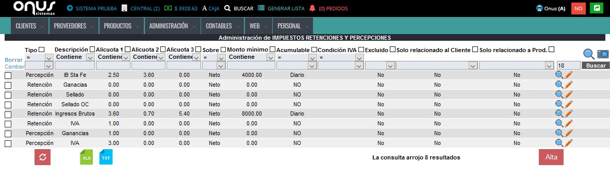The image size is (610, 194).
Task: Edit the Percepción Ganancias row
Action: (568, 133)
